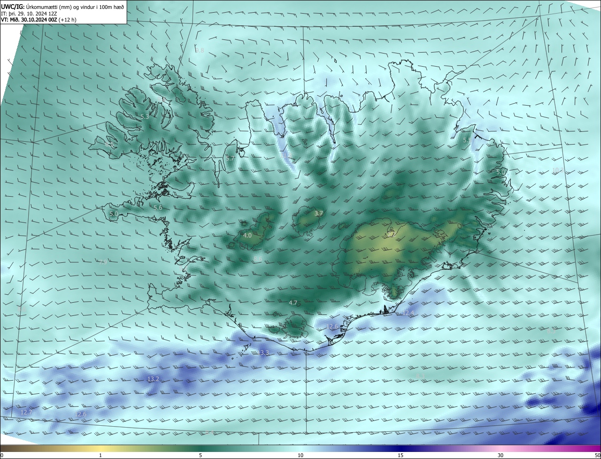Click the initialization time "IT: þri. 29. 10. 2024 12Z"
The image size is (601, 459).
pyautogui.click(x=29, y=13)
